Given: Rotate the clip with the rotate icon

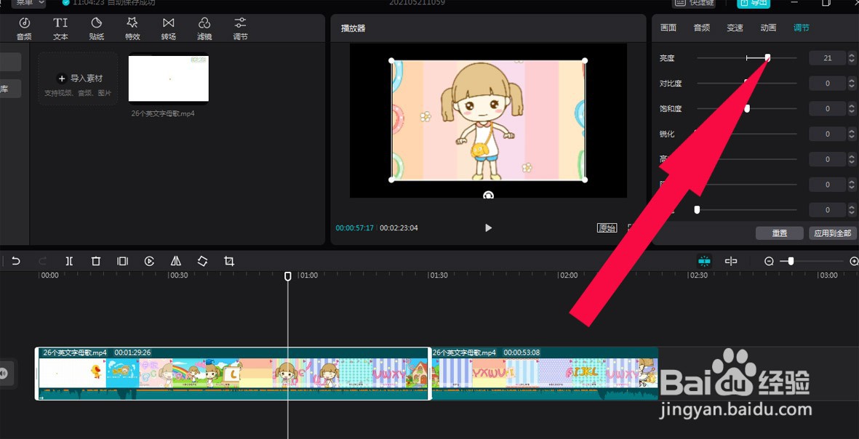Looking at the screenshot, I should pos(203,262).
